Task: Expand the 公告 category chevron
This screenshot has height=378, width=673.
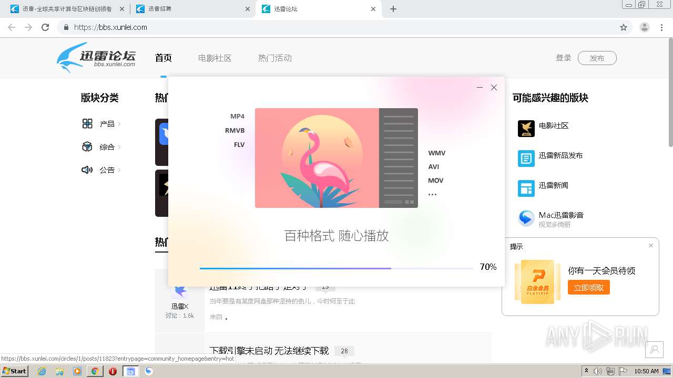Action: tap(119, 170)
